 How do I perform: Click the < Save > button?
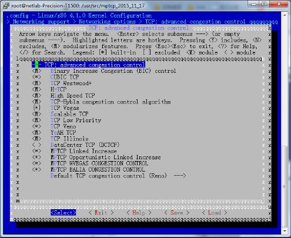pos(177,213)
